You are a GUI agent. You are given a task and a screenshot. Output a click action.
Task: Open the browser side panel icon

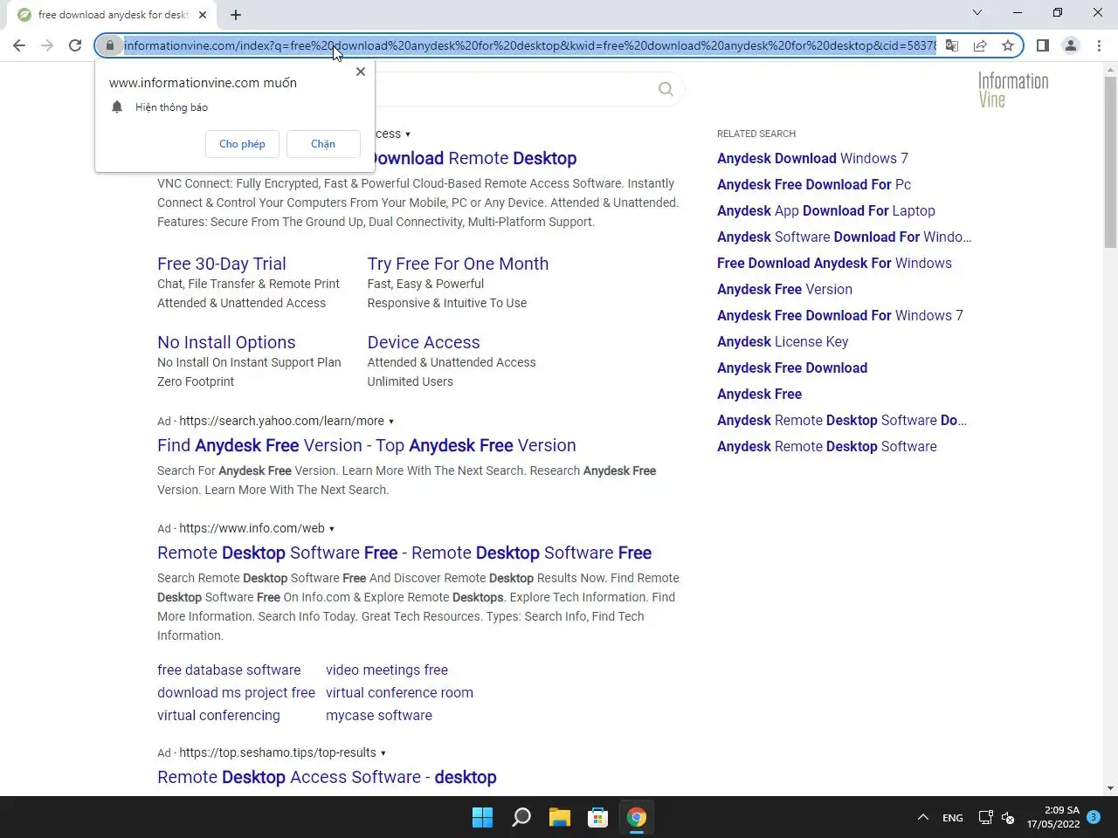click(1042, 45)
